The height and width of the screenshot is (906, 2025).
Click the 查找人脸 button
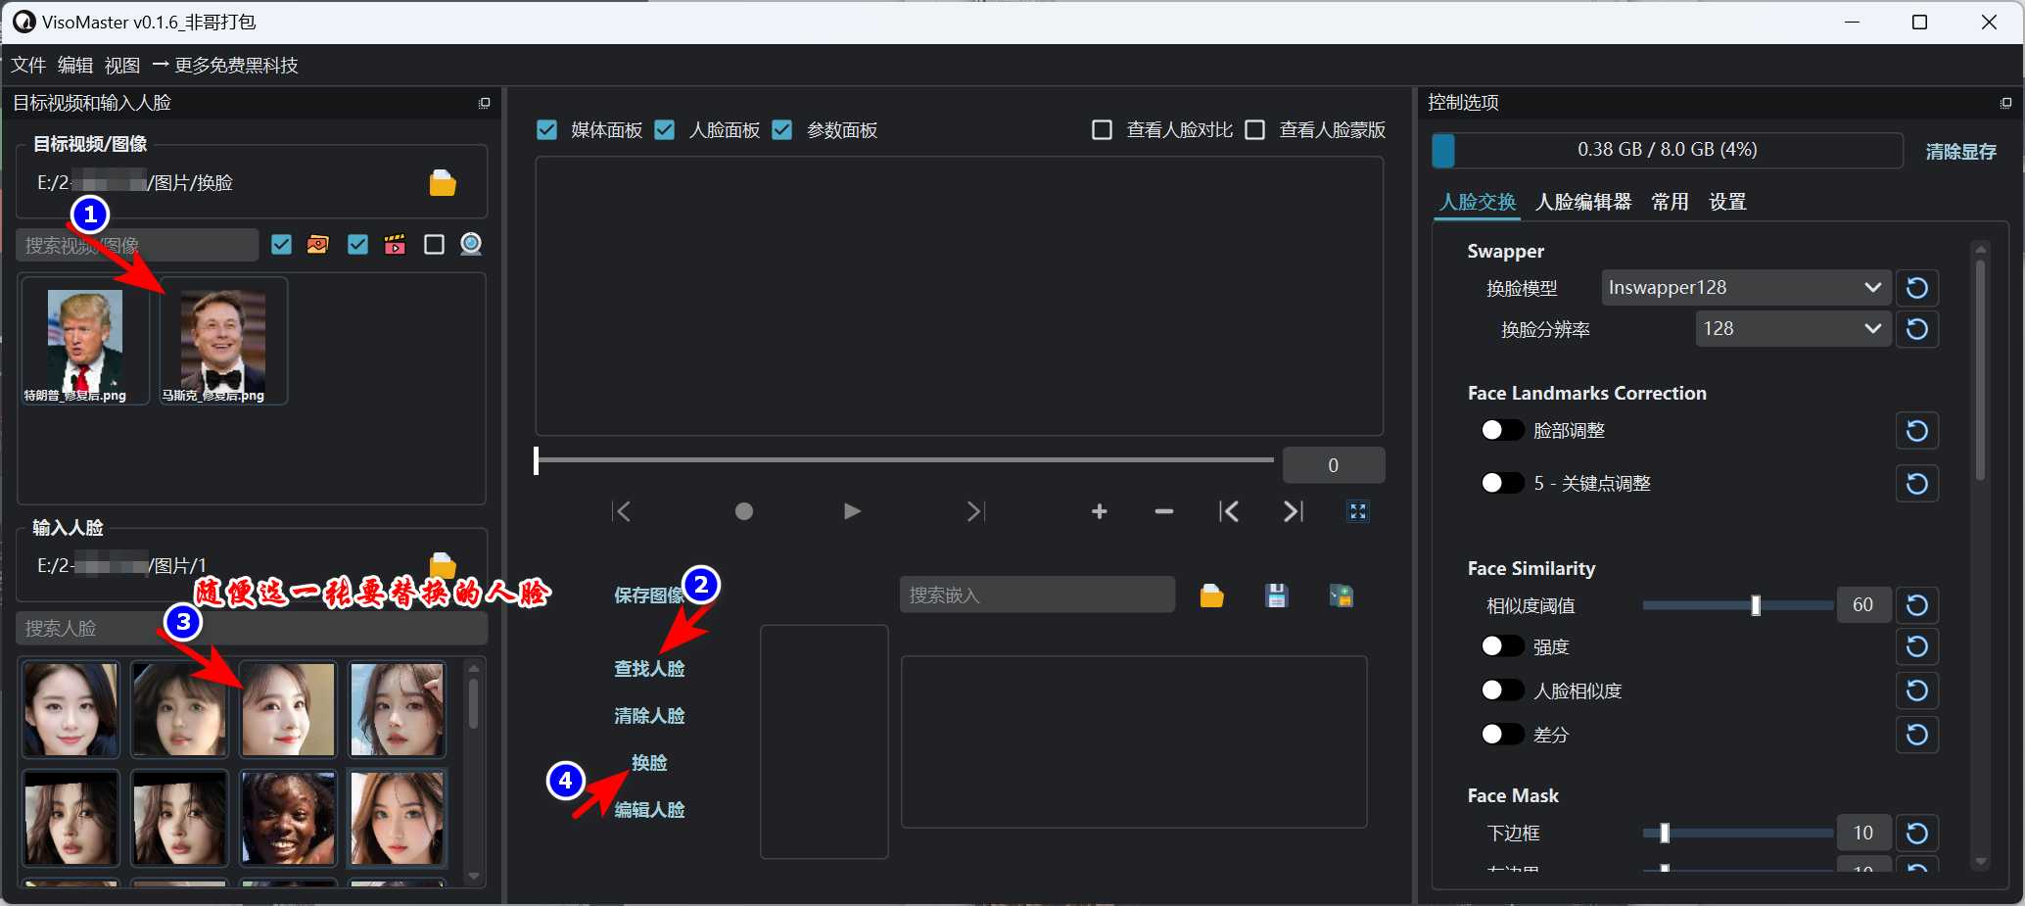pos(649,669)
